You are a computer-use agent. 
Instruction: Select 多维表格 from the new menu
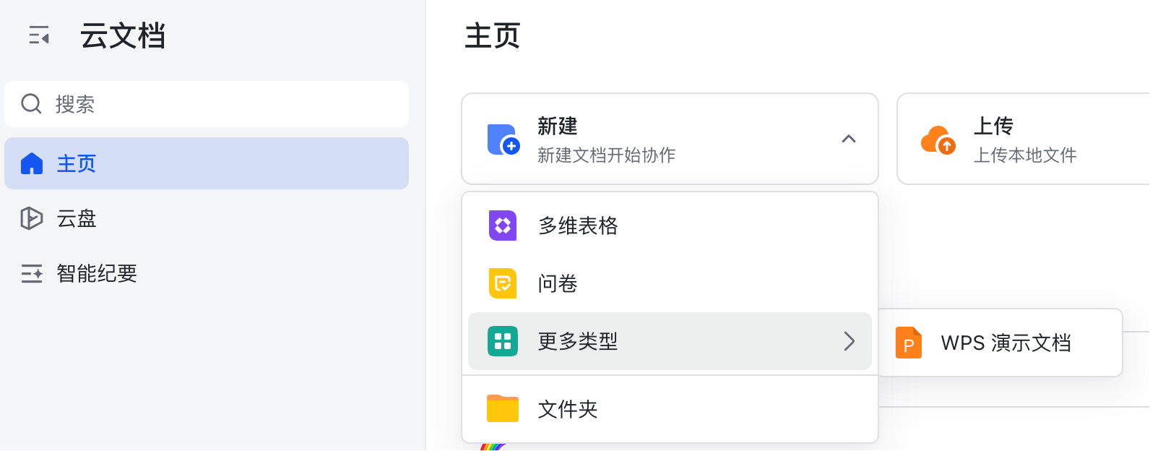tap(578, 225)
